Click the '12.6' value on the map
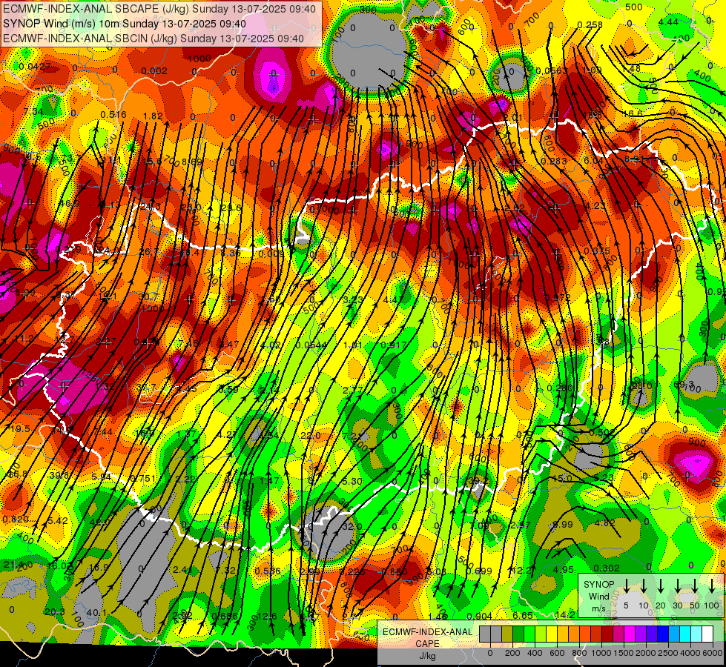Screen dimensions: 726x667 267,616
